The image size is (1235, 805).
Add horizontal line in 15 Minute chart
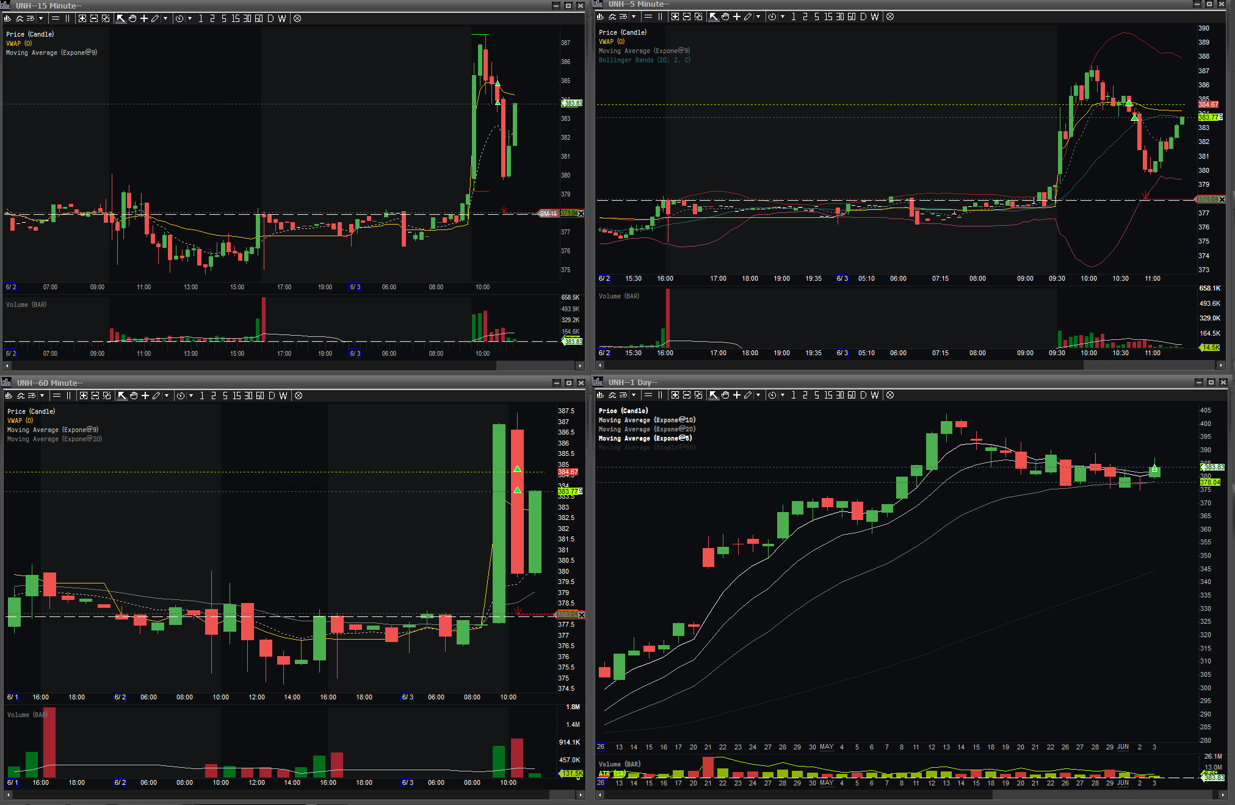click(56, 18)
